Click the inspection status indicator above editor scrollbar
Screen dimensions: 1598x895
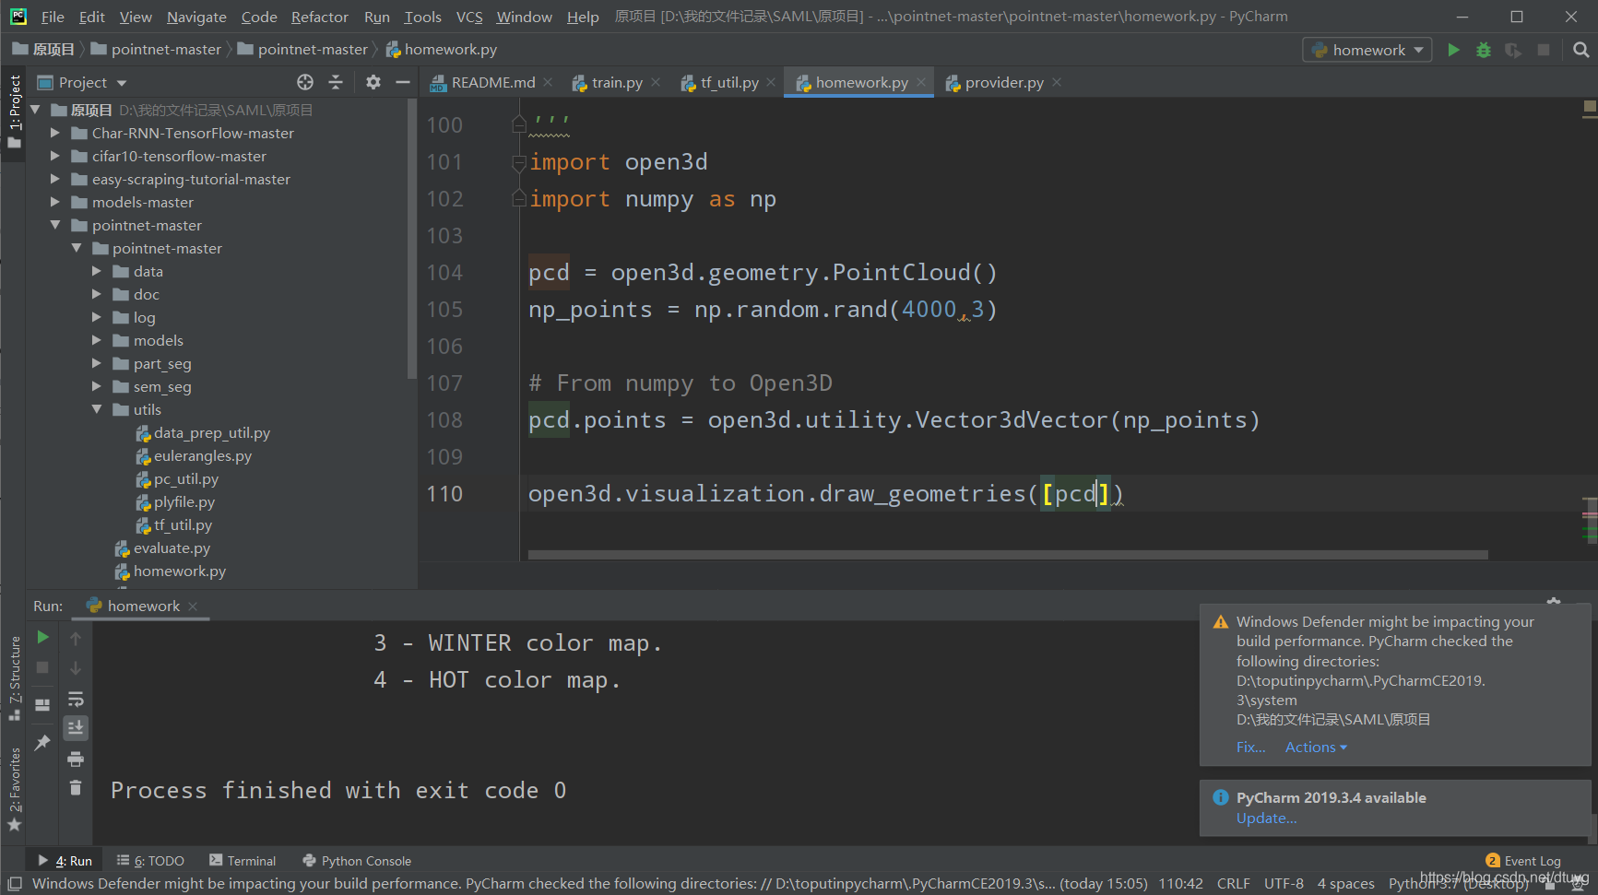tap(1590, 107)
